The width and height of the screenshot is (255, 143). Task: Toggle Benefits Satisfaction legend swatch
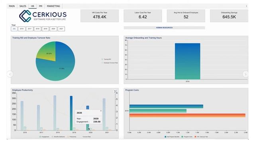click(x=53, y=137)
